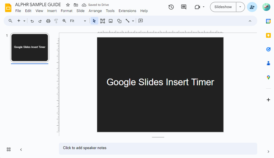This screenshot has height=158, width=274.
Task: Click the speaker notes resize handle
Action: point(158,137)
